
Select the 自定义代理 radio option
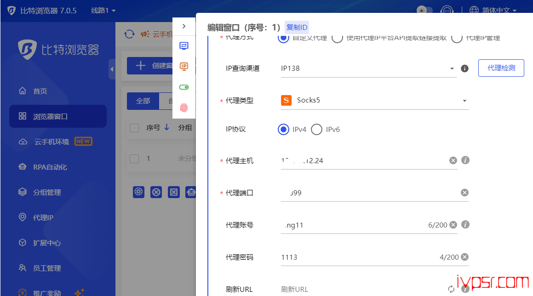(283, 38)
